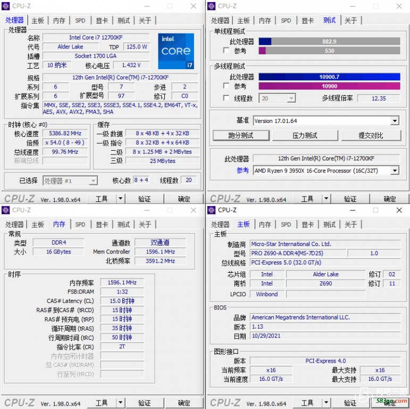Click 工具 button in benchmark window
This screenshot has height=409, width=410.
pos(307,199)
